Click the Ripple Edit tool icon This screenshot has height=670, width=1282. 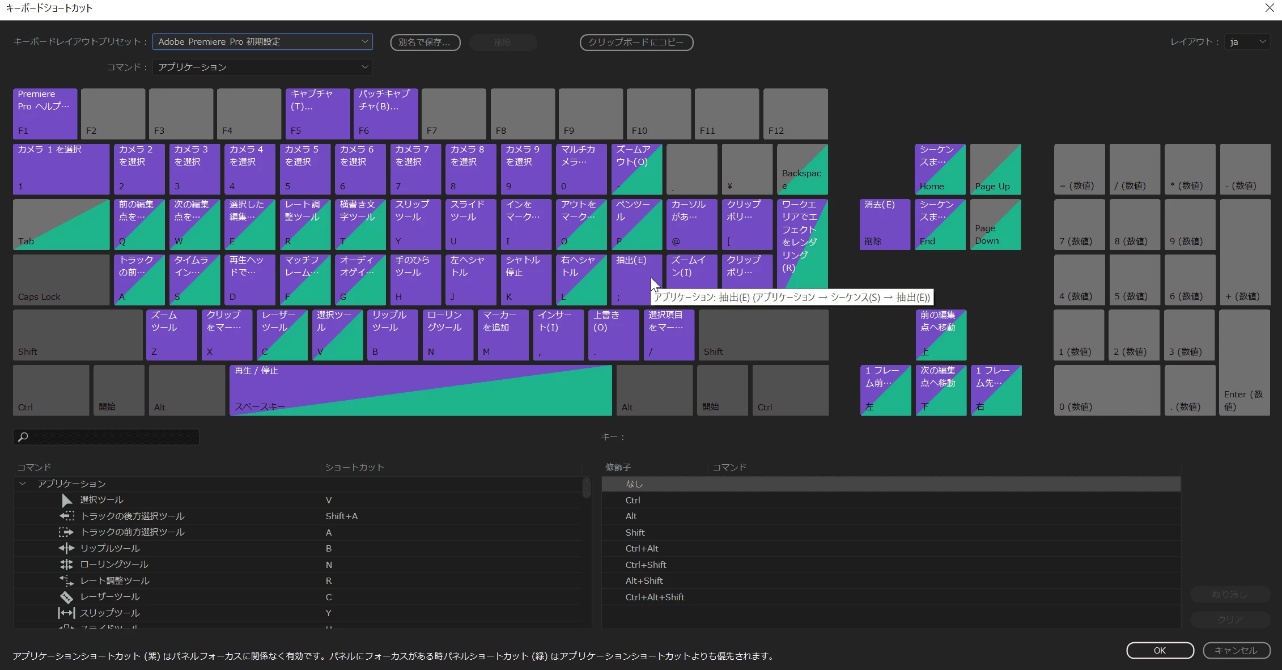(x=66, y=548)
